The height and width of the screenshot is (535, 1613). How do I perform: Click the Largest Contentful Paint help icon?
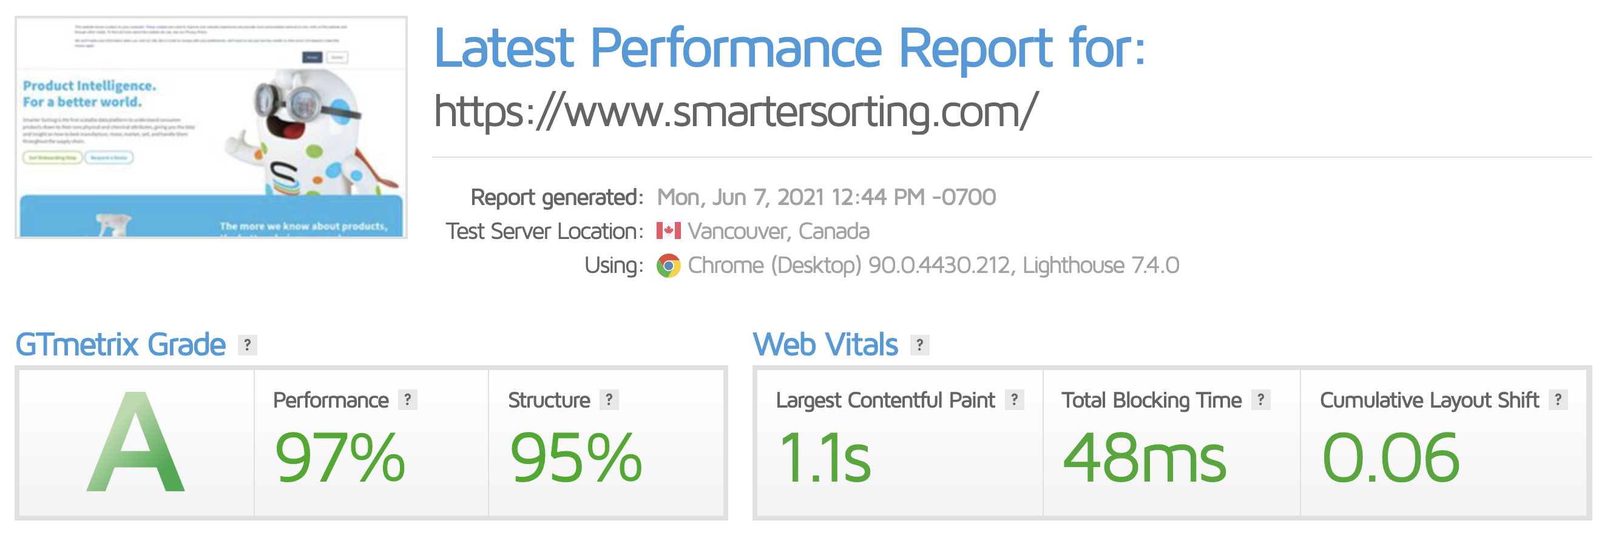click(1015, 400)
